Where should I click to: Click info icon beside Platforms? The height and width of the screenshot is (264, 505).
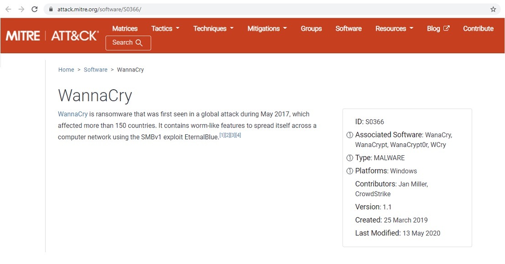(349, 171)
